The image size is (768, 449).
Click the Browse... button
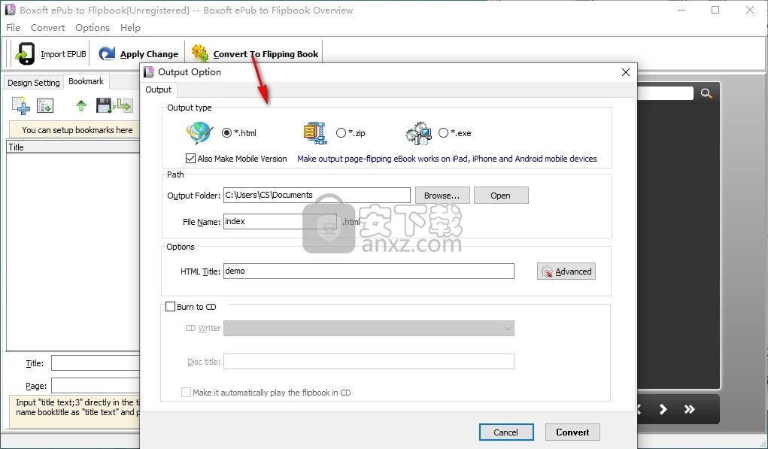click(x=442, y=196)
